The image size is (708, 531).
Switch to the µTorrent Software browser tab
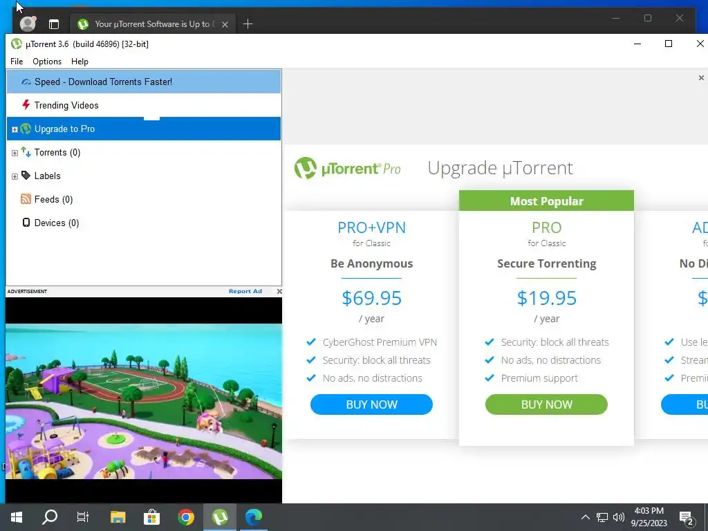click(x=151, y=24)
